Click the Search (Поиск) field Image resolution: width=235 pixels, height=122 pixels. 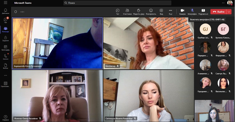[x=117, y=3]
